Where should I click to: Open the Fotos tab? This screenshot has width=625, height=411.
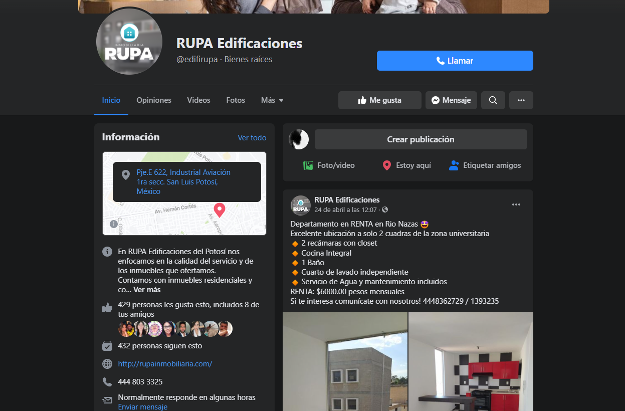pos(236,100)
